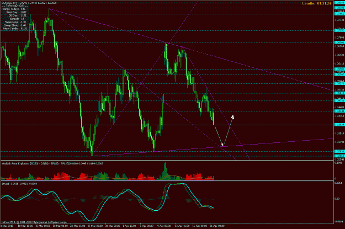Image resolution: width=345 pixels, height=229 pixels.
Task: Click the 30 Day range row
Action: [17, 15]
